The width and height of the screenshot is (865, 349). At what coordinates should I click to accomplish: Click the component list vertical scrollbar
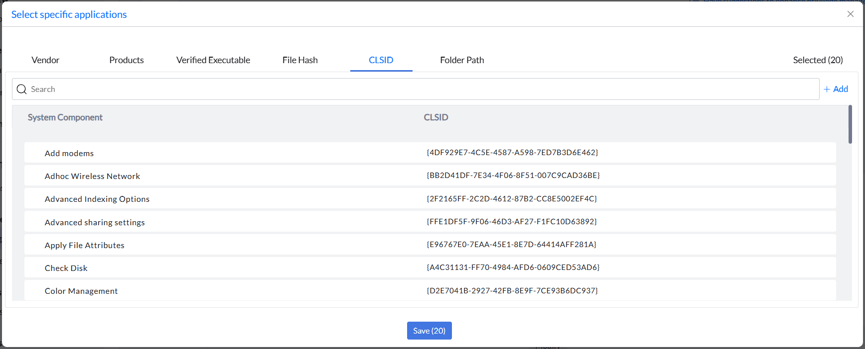coord(850,124)
